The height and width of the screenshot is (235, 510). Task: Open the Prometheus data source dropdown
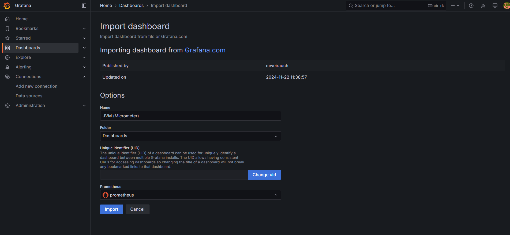click(x=190, y=195)
